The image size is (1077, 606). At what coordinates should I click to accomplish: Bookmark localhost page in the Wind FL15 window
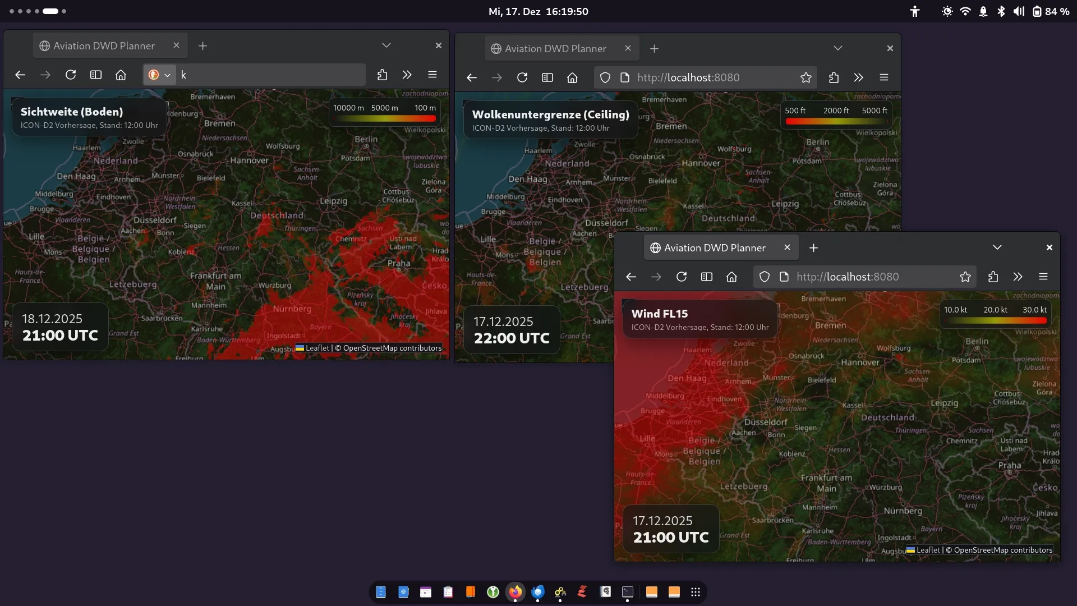965,277
